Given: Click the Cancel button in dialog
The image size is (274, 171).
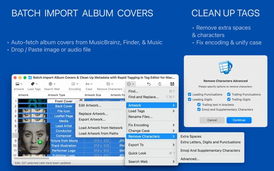Looking at the screenshot, I should [212, 120].
